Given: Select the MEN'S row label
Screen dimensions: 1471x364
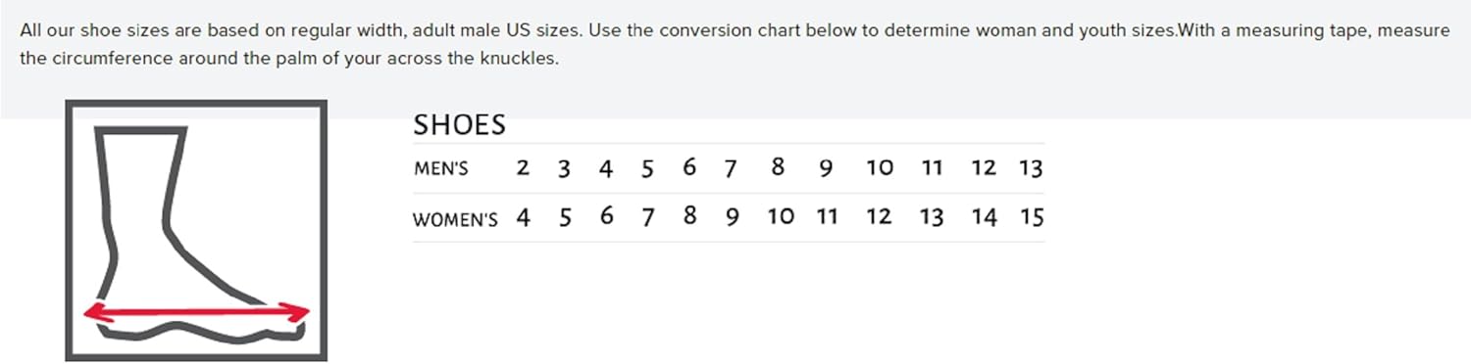Looking at the screenshot, I should tap(441, 168).
